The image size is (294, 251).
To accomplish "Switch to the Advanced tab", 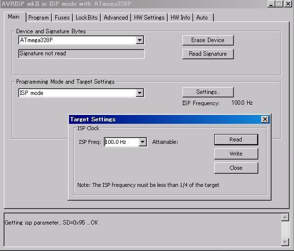I will click(115, 18).
